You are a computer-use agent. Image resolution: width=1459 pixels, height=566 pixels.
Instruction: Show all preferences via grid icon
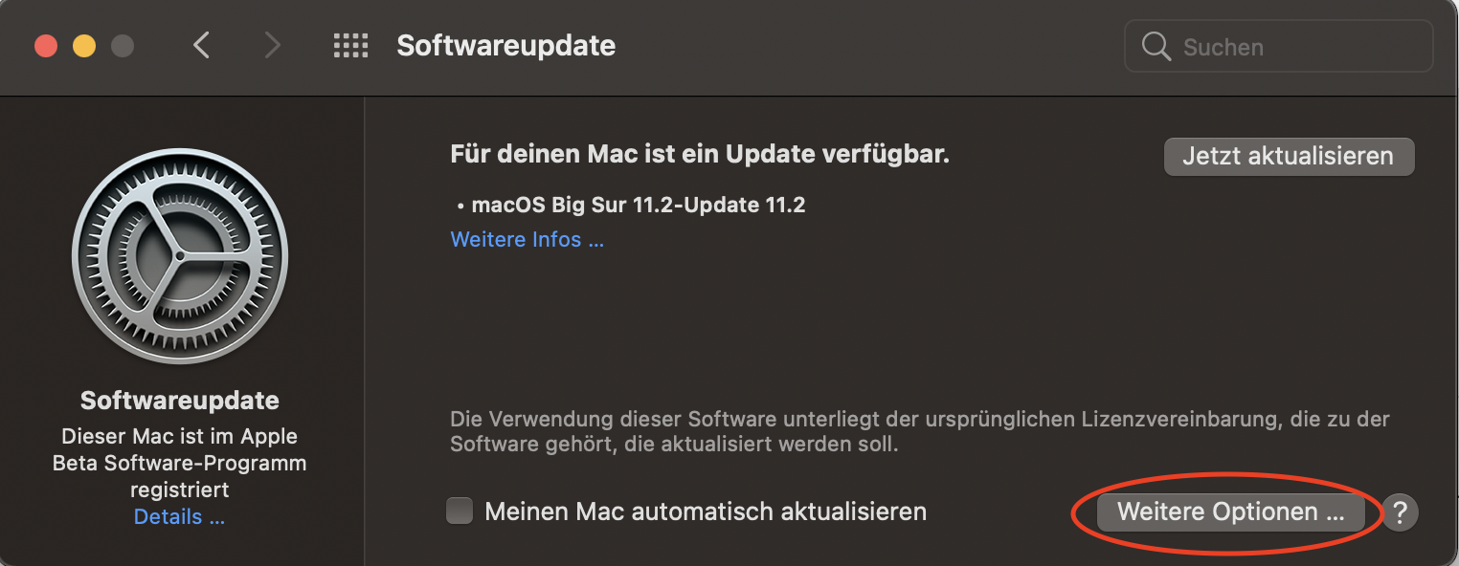pos(350,46)
